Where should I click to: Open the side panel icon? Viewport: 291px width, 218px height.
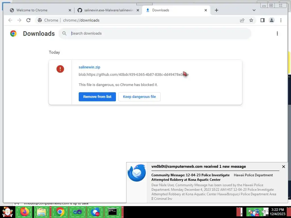pyautogui.click(x=262, y=20)
